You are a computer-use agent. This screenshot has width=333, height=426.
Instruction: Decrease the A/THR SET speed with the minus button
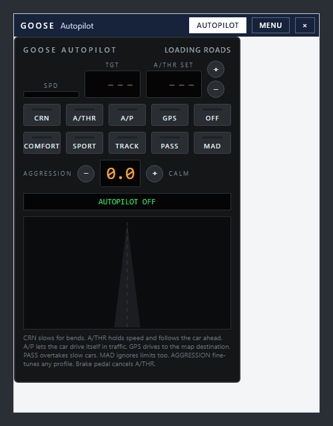click(216, 89)
